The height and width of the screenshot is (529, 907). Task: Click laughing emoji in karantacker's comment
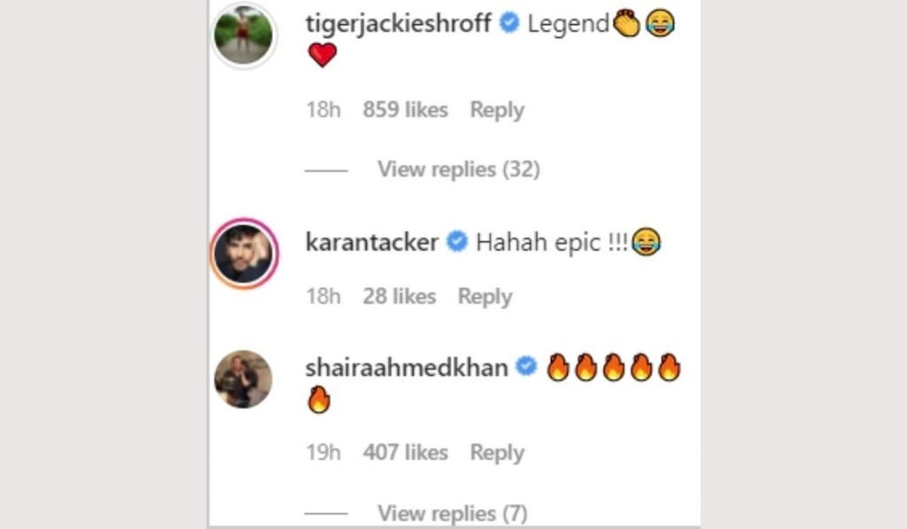pos(646,242)
